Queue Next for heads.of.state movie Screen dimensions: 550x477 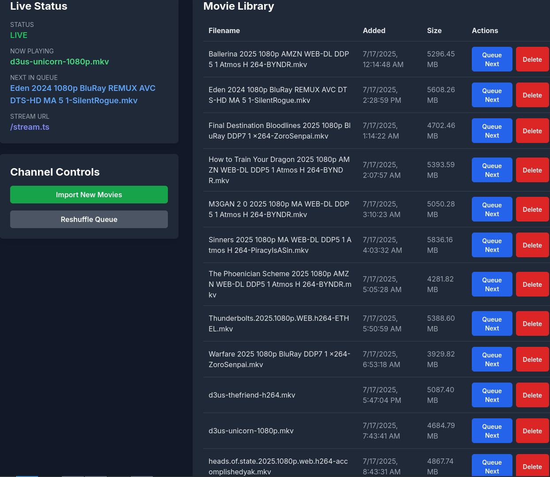pyautogui.click(x=492, y=466)
